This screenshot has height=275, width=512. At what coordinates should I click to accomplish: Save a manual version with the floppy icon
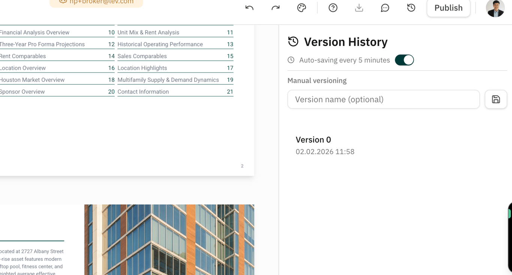[496, 99]
